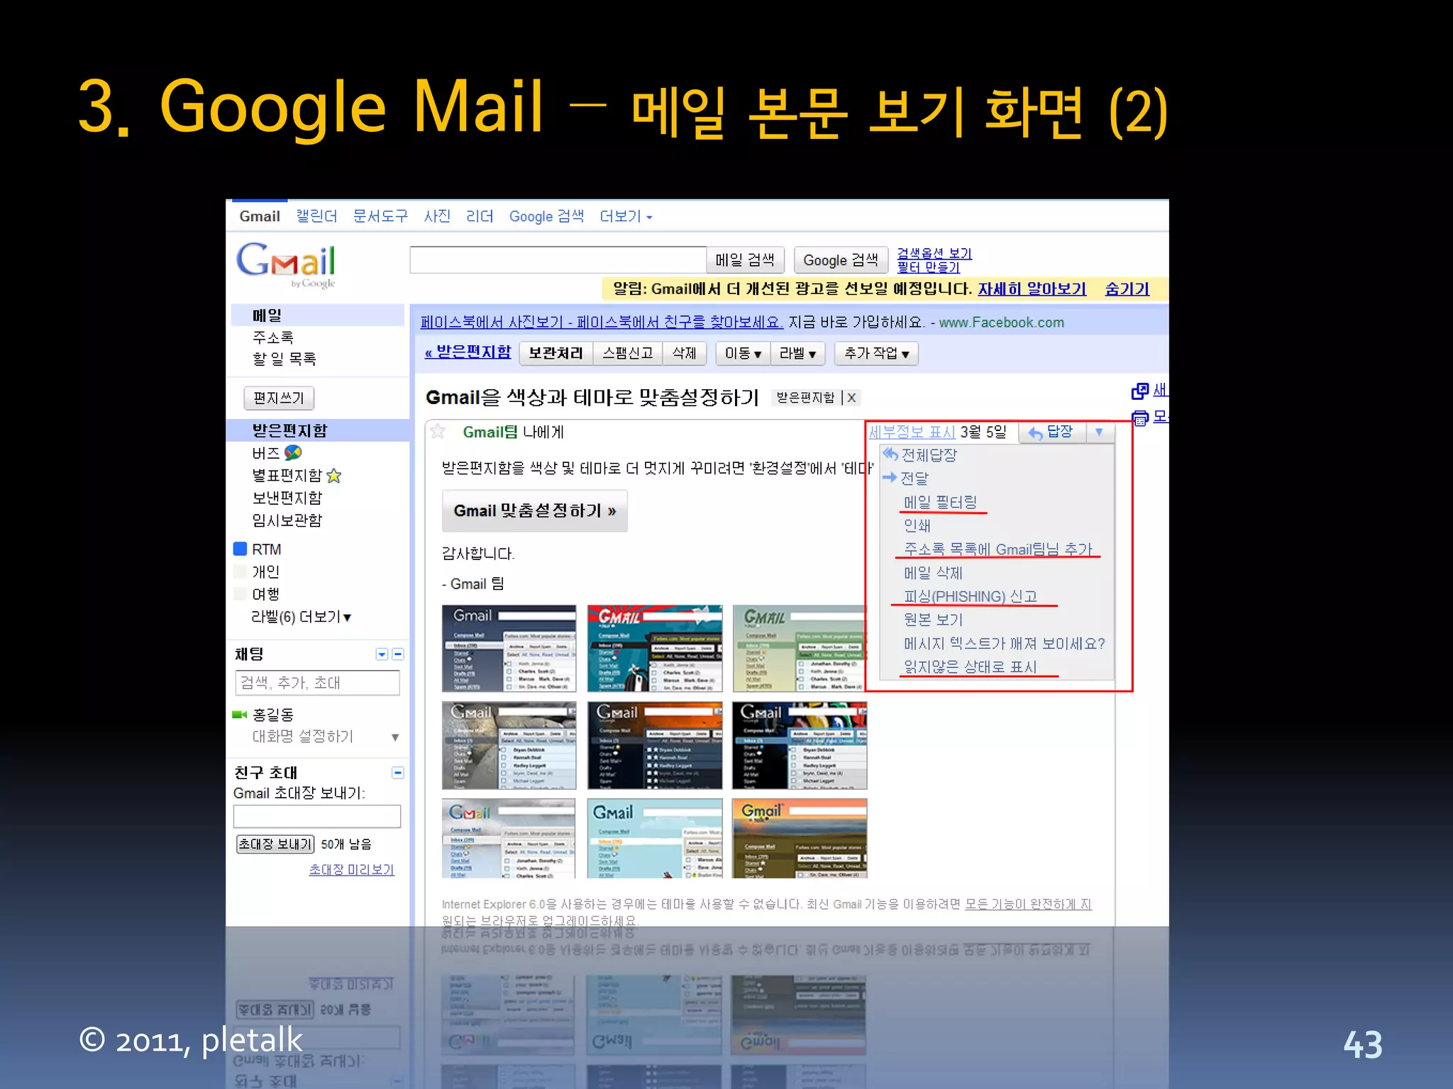
Task: Click the 스팸신고 button
Action: click(x=627, y=353)
